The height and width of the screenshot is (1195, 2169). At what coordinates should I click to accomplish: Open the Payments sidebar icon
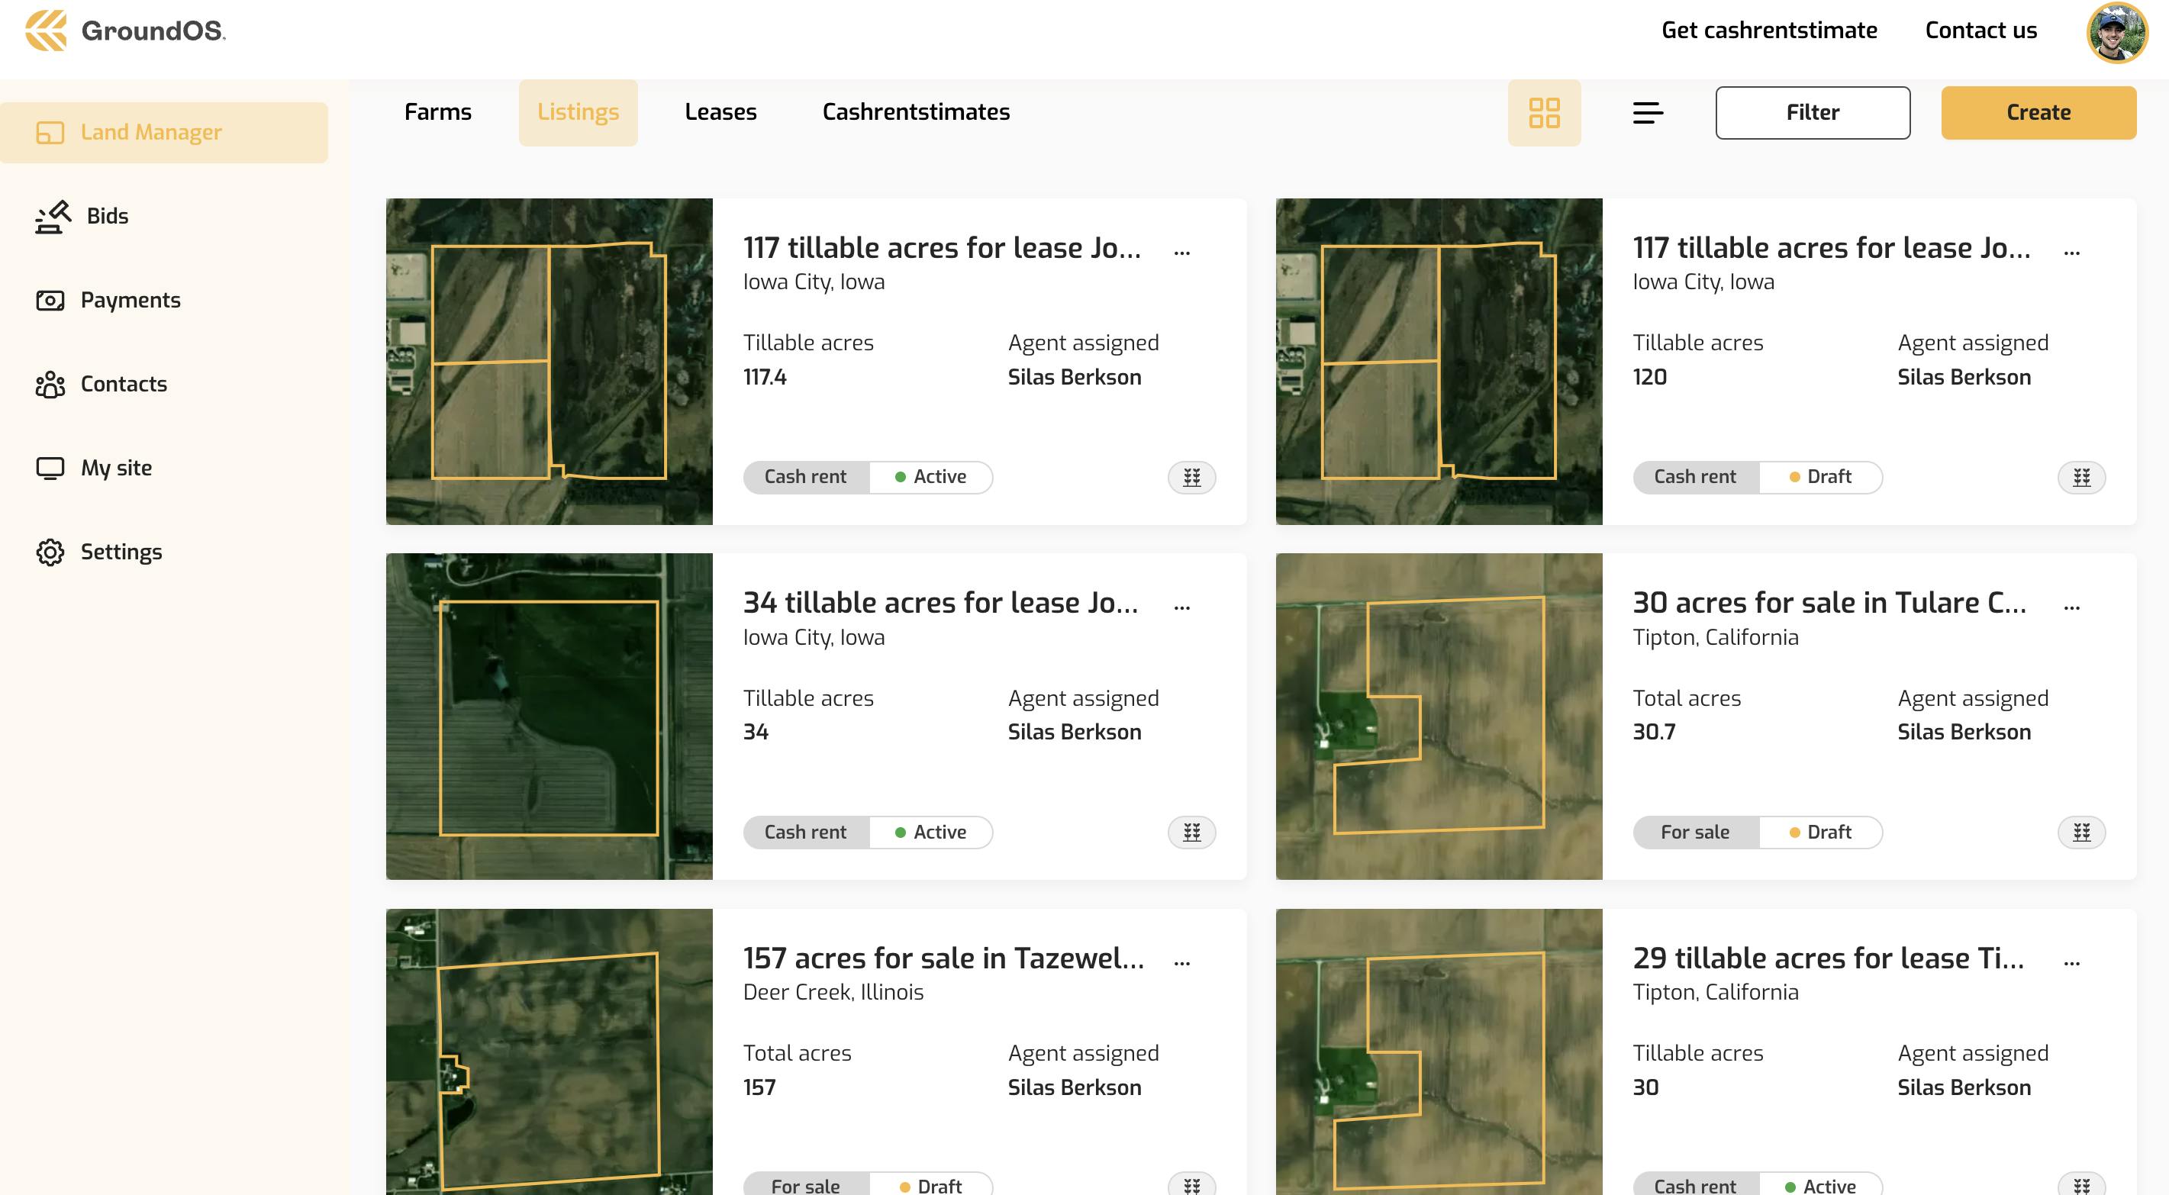(x=50, y=299)
